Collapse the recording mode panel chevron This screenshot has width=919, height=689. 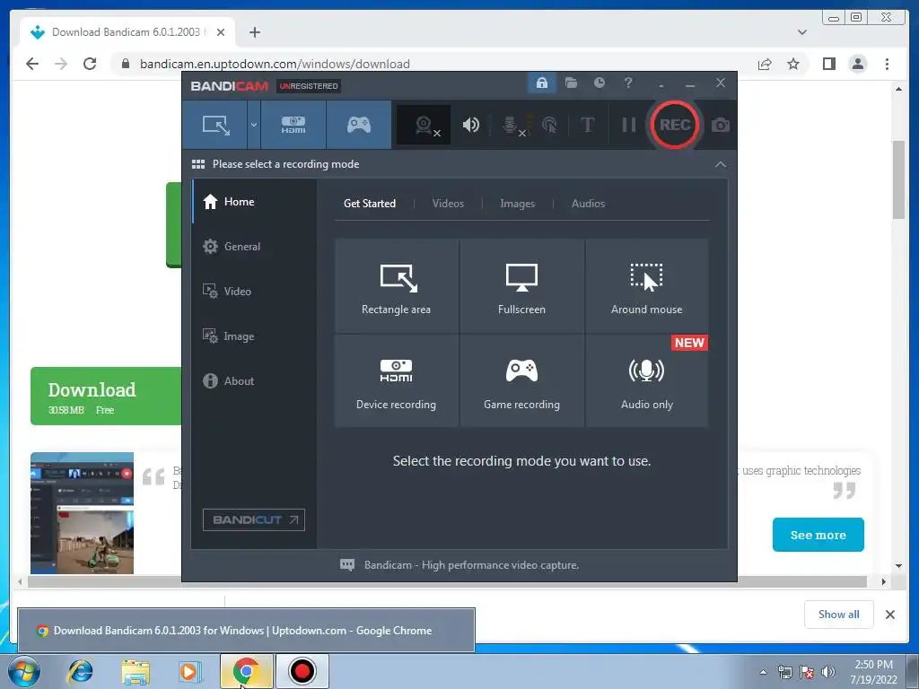[721, 165]
